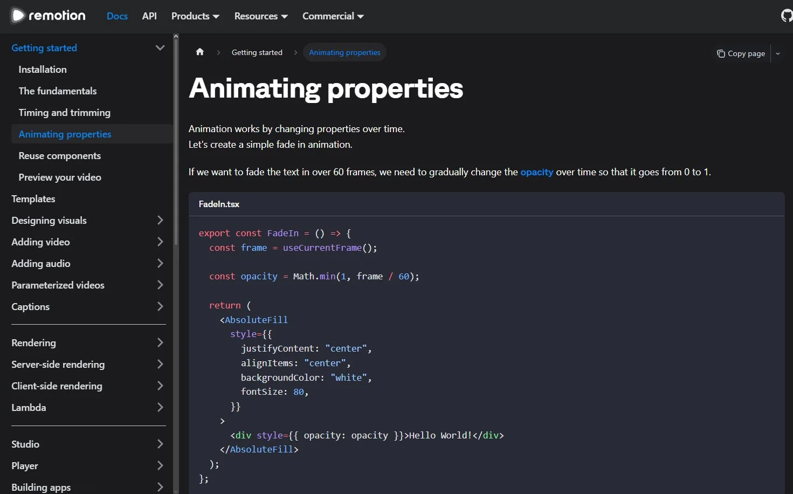Collapse the Getting started section chevron
The width and height of the screenshot is (793, 494).
point(160,47)
